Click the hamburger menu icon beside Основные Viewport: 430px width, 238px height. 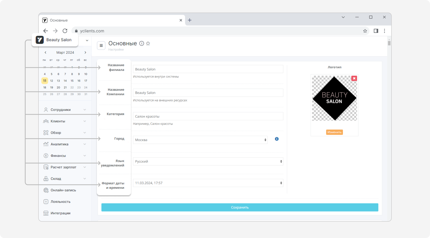101,46
